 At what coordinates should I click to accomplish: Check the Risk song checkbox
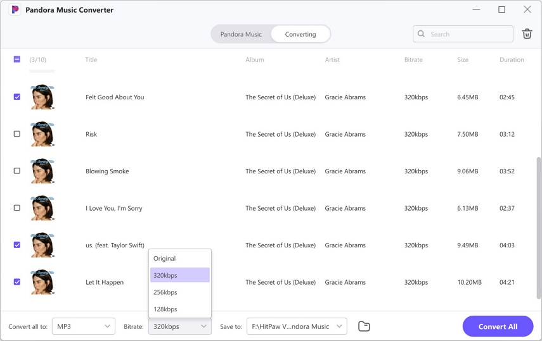coord(17,134)
